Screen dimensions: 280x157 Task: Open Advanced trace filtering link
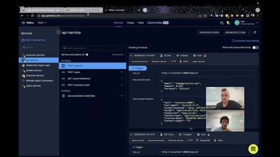pos(245,41)
